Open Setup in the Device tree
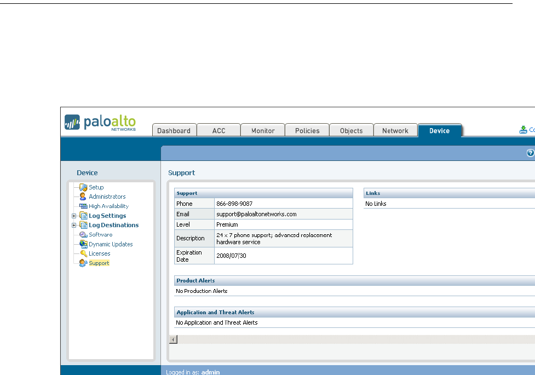Viewport: 535px width, 375px height. pos(96,187)
